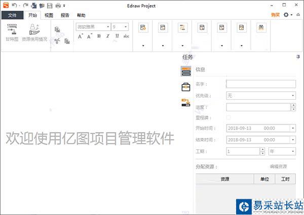
Task: Open the 资源使用情况 view
Action: 34,32
